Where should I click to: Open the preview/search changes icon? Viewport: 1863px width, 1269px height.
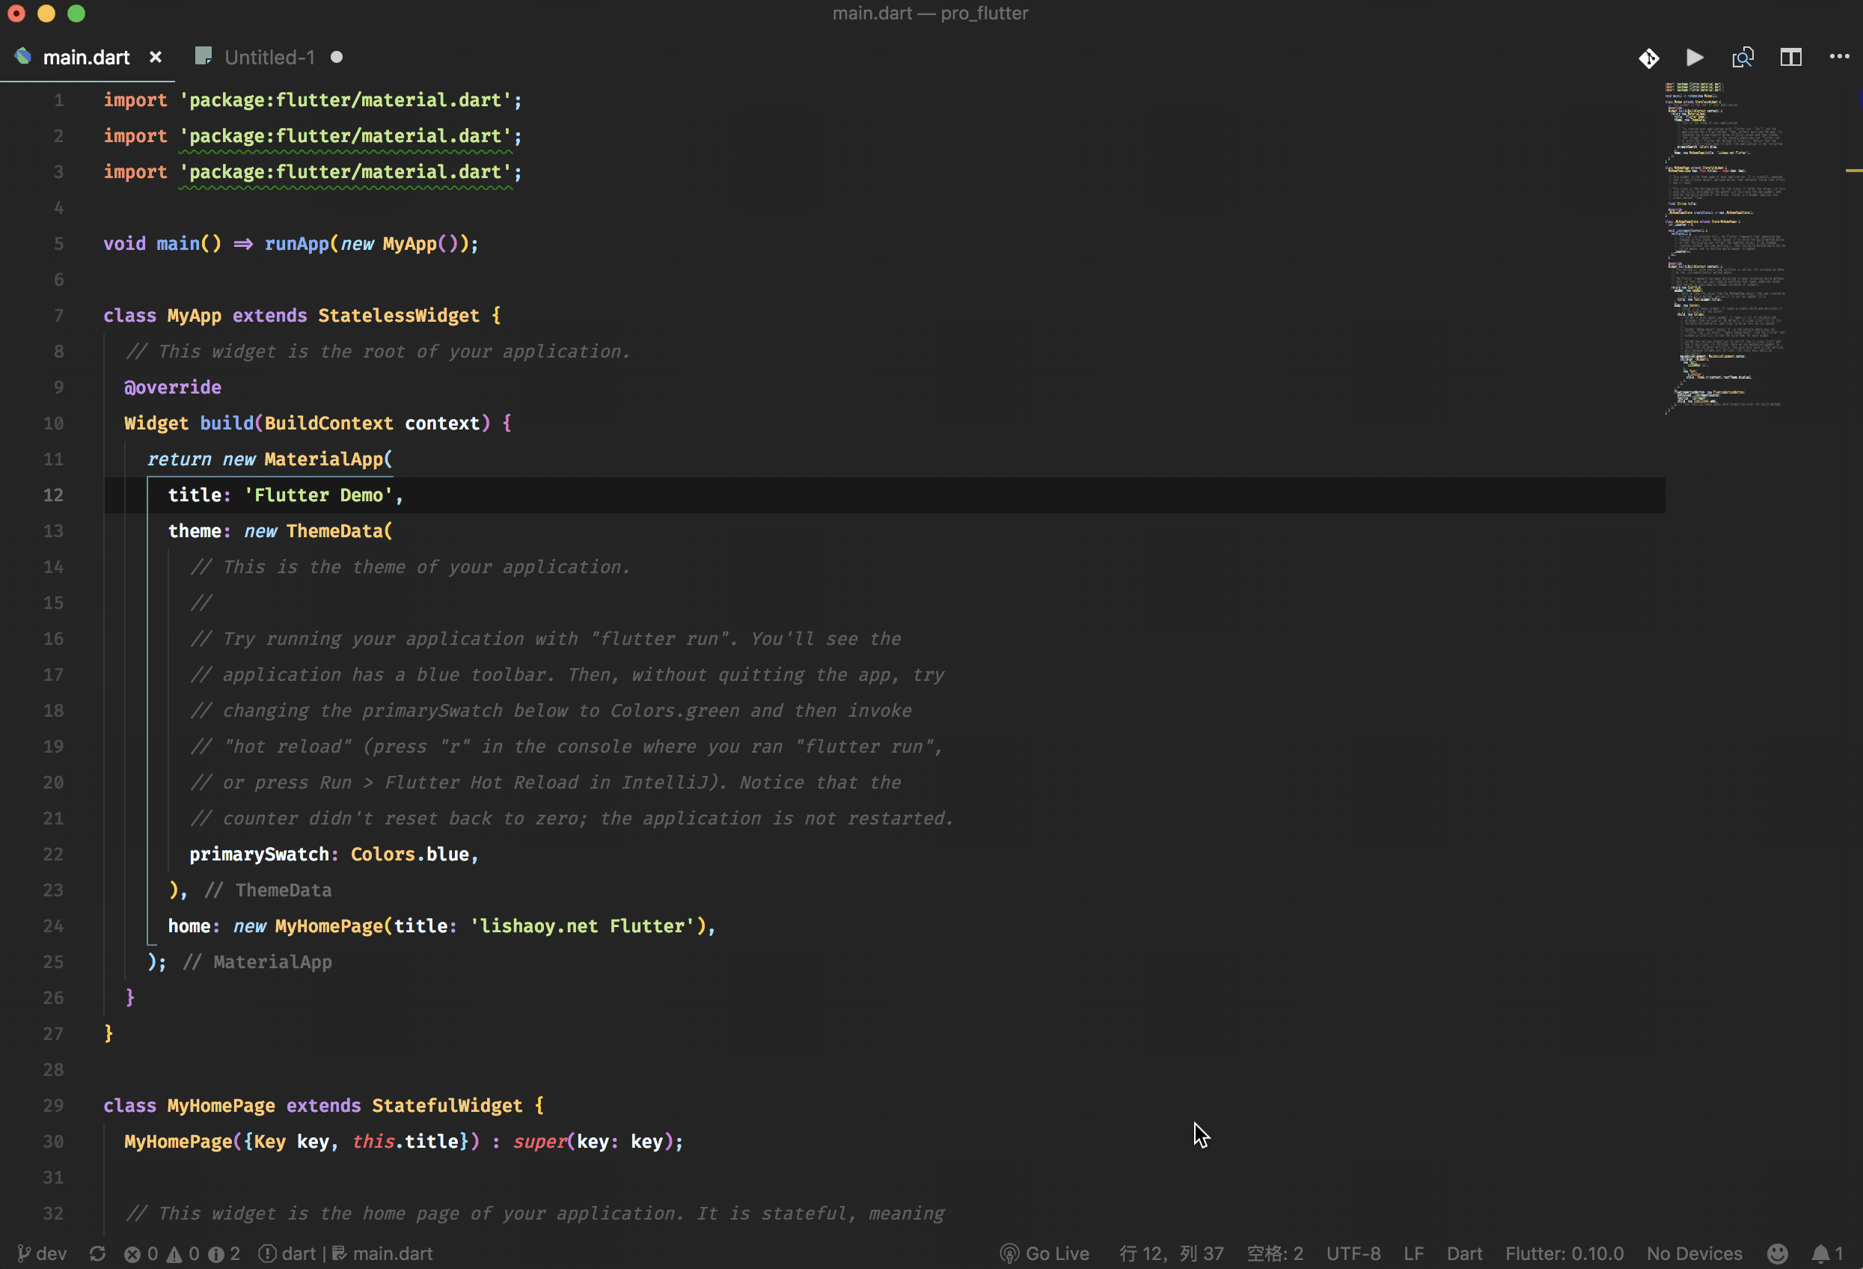[1743, 58]
